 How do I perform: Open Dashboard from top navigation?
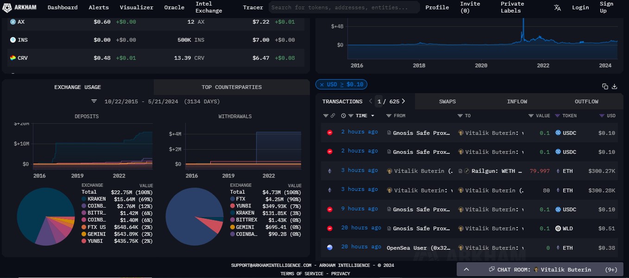tap(63, 7)
